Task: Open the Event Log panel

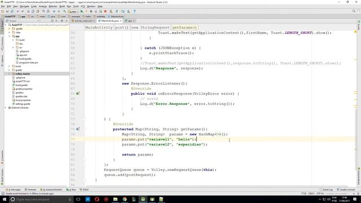Action: (326, 189)
